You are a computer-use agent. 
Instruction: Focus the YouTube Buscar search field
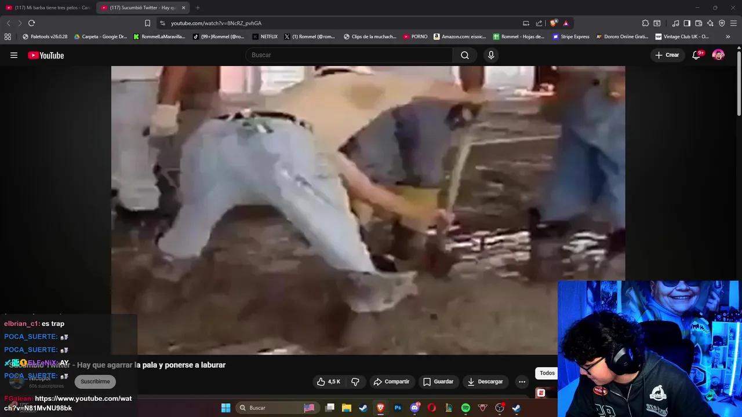[349, 55]
